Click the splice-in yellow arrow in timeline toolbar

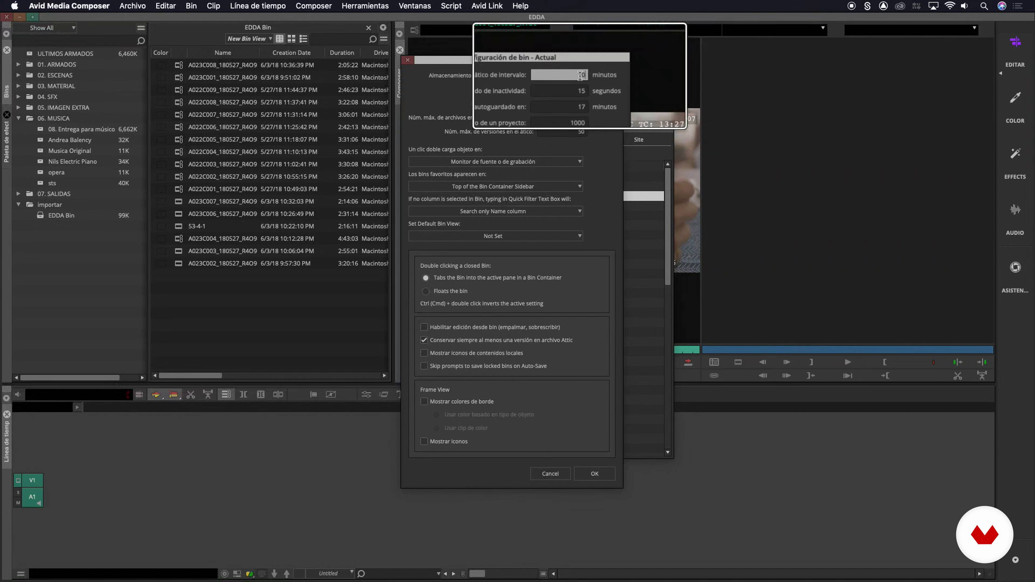click(x=156, y=395)
